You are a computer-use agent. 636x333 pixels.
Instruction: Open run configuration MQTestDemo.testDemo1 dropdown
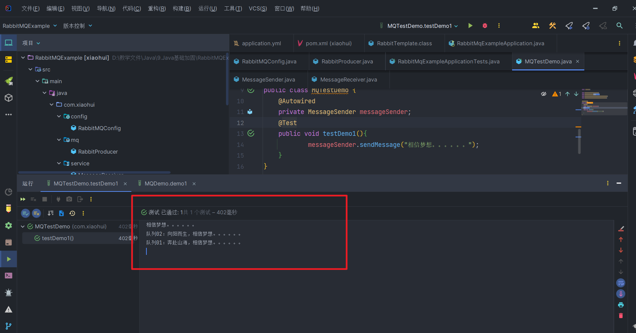419,26
